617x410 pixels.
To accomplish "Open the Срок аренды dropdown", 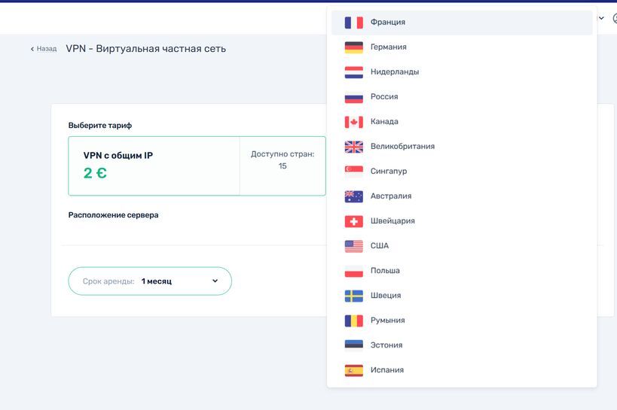I will [150, 281].
